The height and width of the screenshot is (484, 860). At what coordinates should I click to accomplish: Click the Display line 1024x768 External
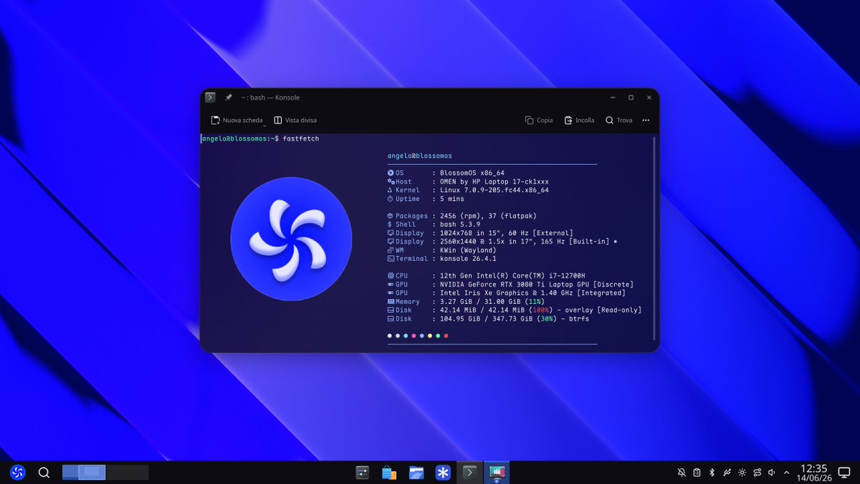480,233
